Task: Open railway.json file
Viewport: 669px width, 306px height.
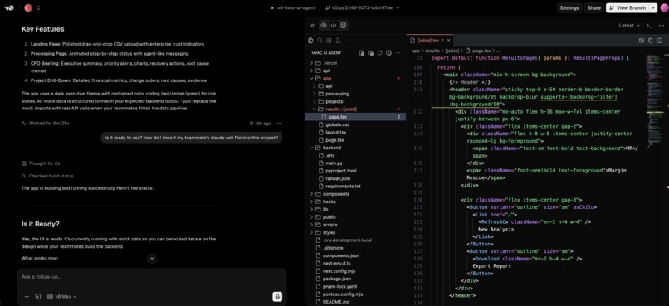Action: pos(355,178)
